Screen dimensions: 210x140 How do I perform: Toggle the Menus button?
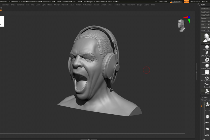pos(186,1)
